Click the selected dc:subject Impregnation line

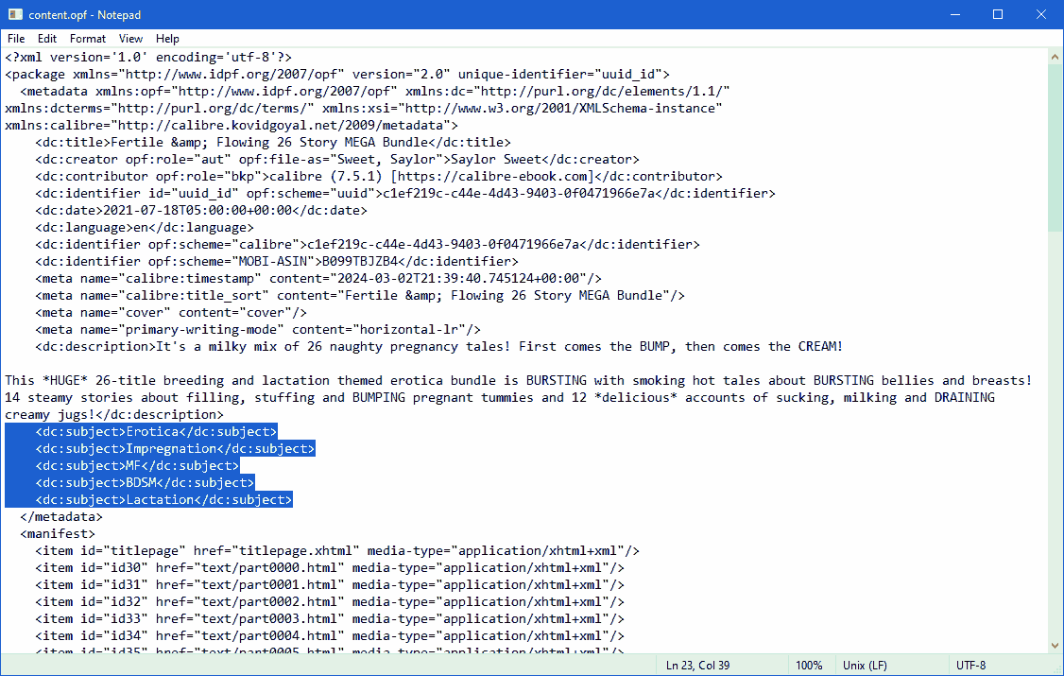point(175,449)
